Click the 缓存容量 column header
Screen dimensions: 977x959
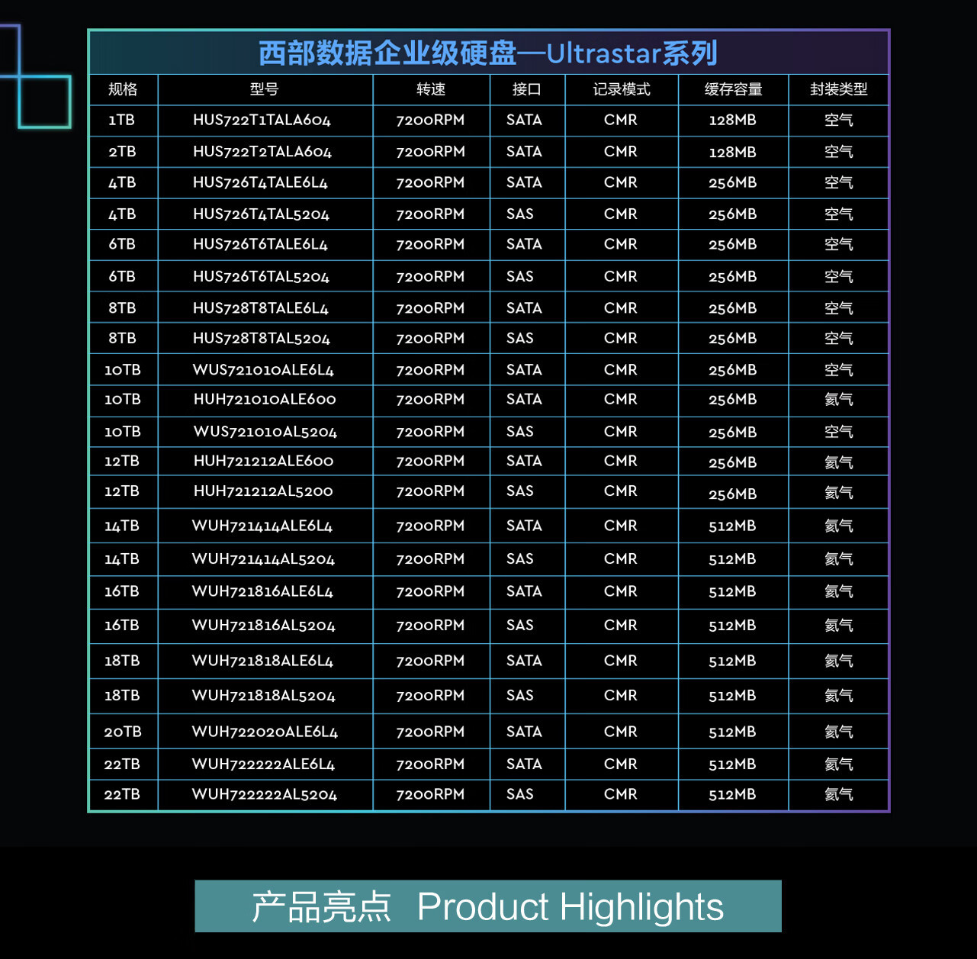coord(733,89)
